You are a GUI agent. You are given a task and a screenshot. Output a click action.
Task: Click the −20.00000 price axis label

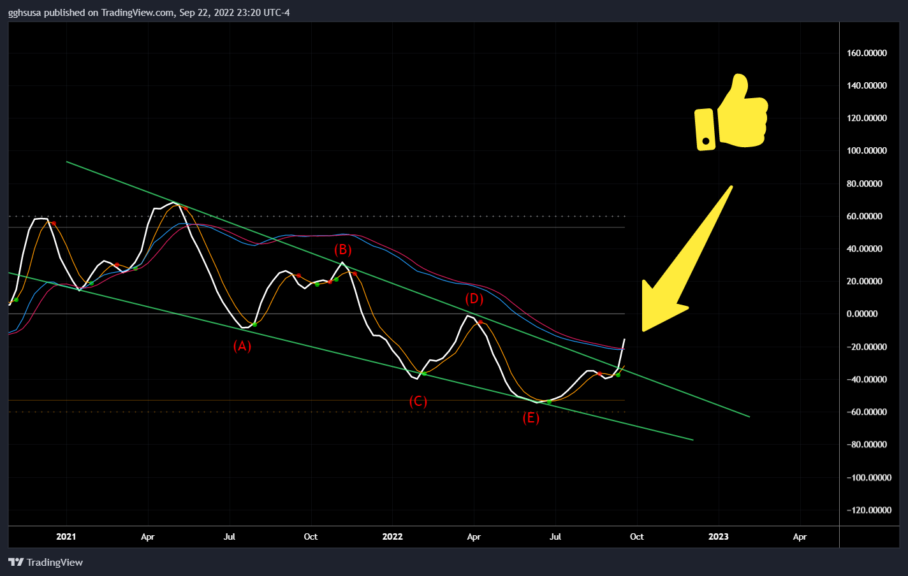tap(867, 347)
